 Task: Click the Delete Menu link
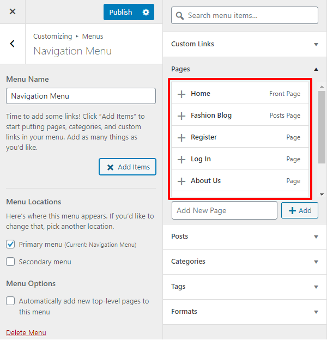pyautogui.click(x=26, y=333)
